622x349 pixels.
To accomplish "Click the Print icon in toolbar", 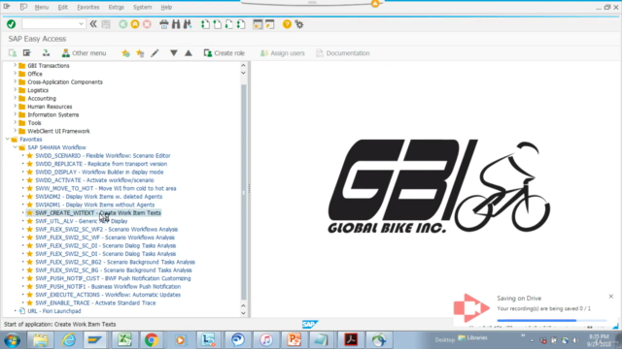I will pyautogui.click(x=164, y=24).
